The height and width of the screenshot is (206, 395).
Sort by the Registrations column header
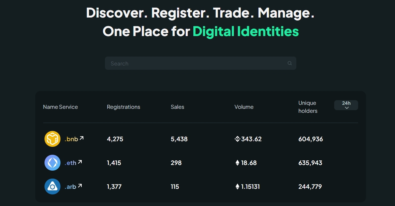tap(123, 107)
